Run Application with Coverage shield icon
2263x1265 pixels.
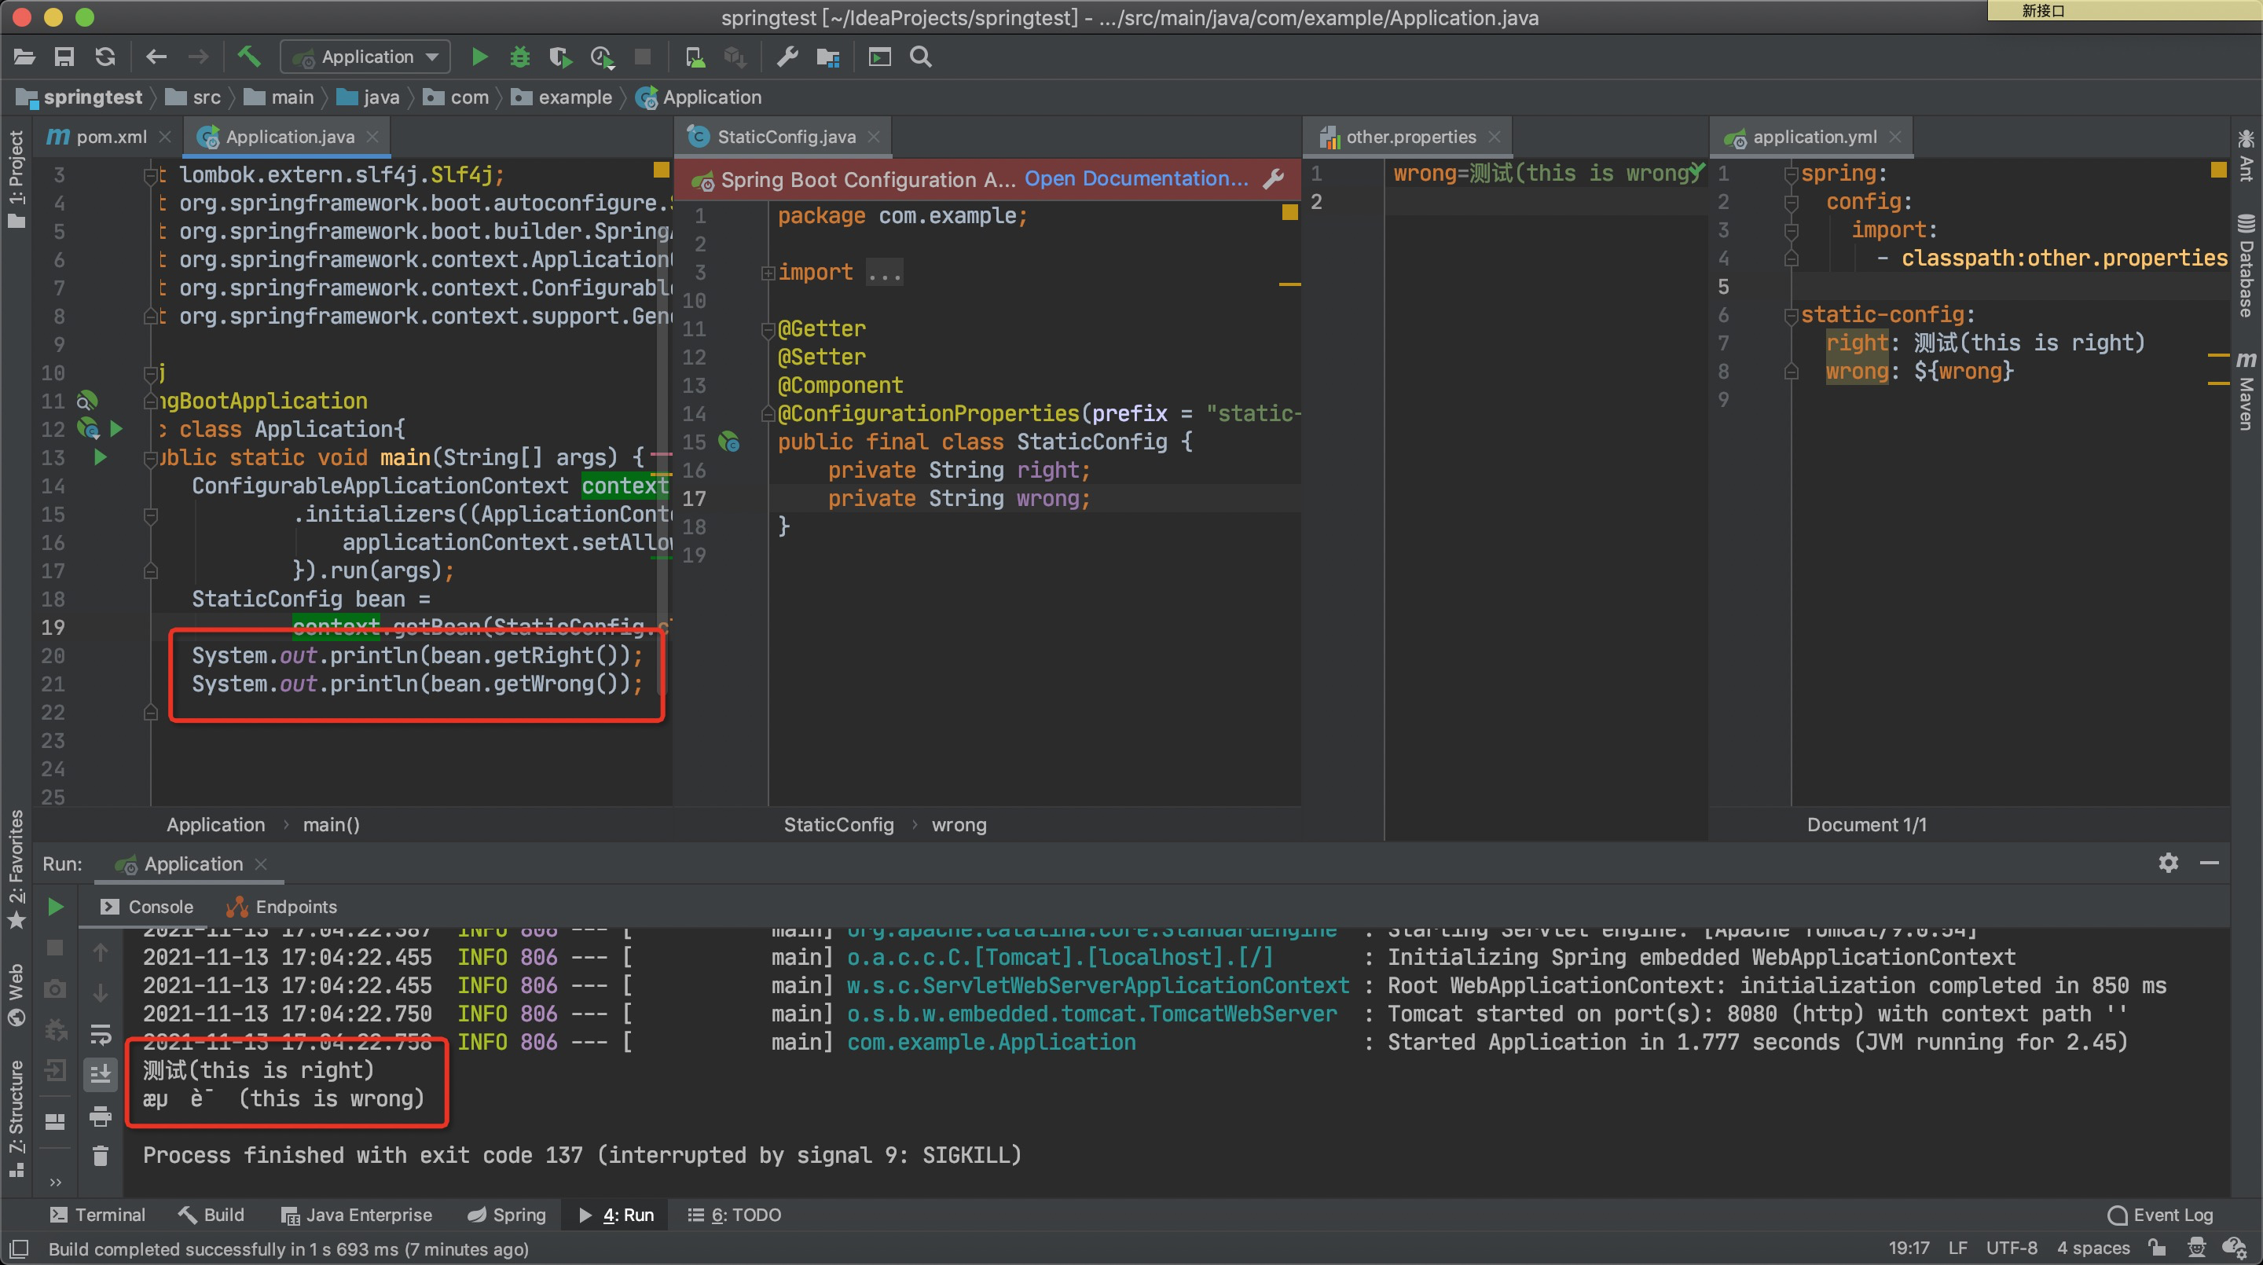pos(559,57)
